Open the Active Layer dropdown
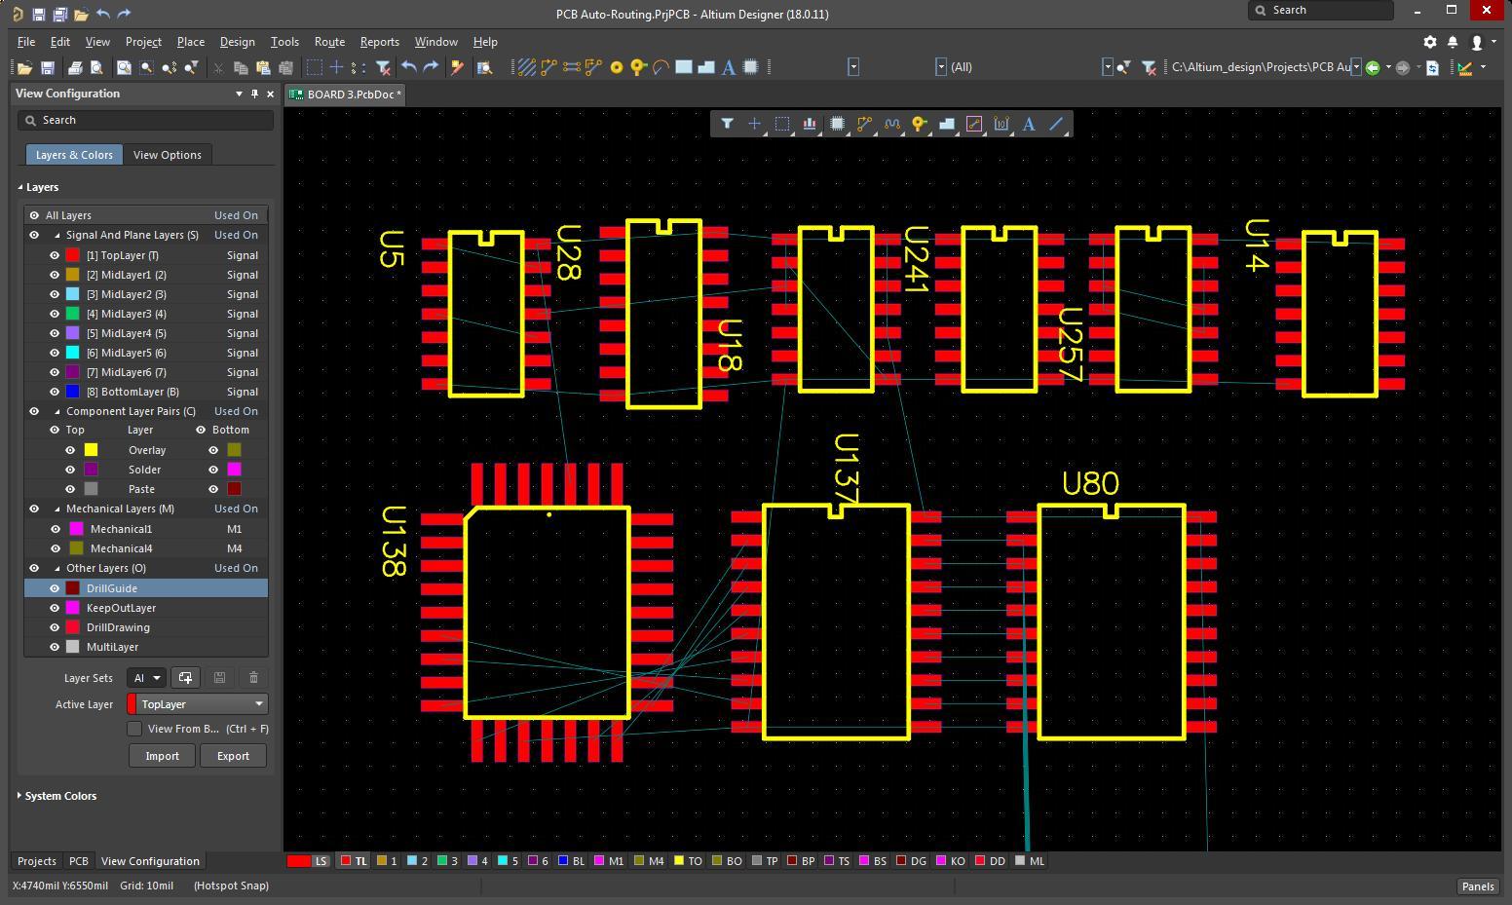1512x905 pixels. pos(198,704)
